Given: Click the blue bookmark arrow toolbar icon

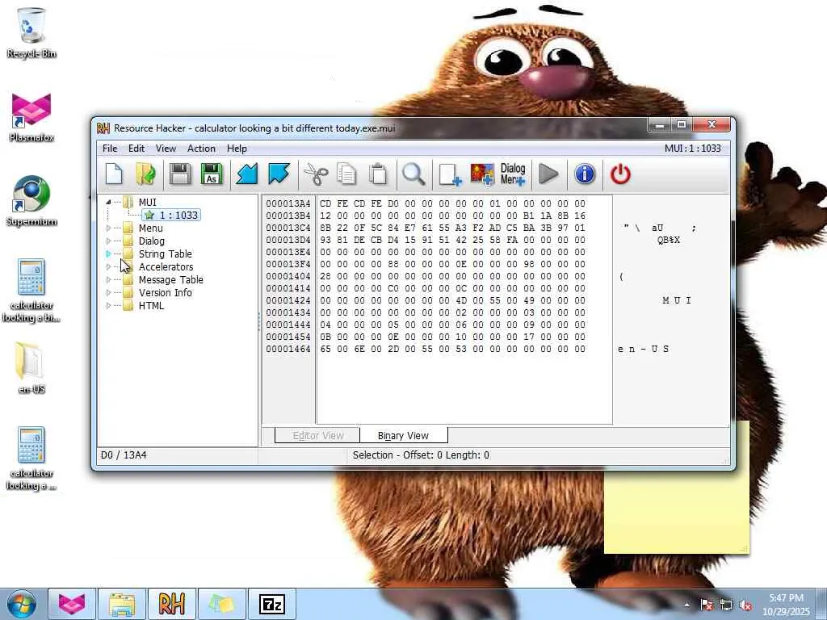Looking at the screenshot, I should [279, 174].
